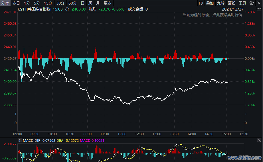Click the DEA value -0.12572
This screenshot has height=162, width=263.
[72, 141]
